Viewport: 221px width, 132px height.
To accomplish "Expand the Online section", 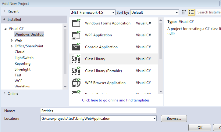I will (x=4, y=93).
